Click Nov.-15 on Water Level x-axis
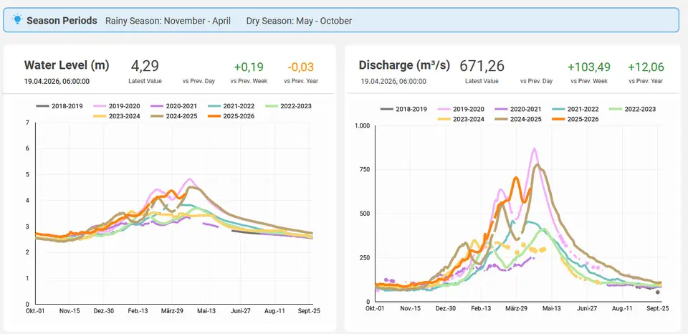 point(69,311)
